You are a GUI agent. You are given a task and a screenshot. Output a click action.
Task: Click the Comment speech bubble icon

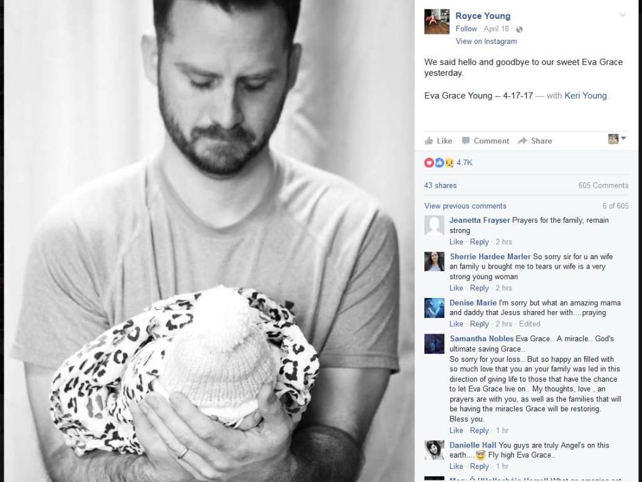pyautogui.click(x=466, y=141)
